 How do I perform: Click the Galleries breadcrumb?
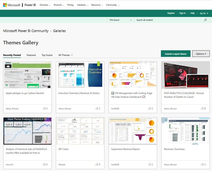pyautogui.click(x=59, y=31)
